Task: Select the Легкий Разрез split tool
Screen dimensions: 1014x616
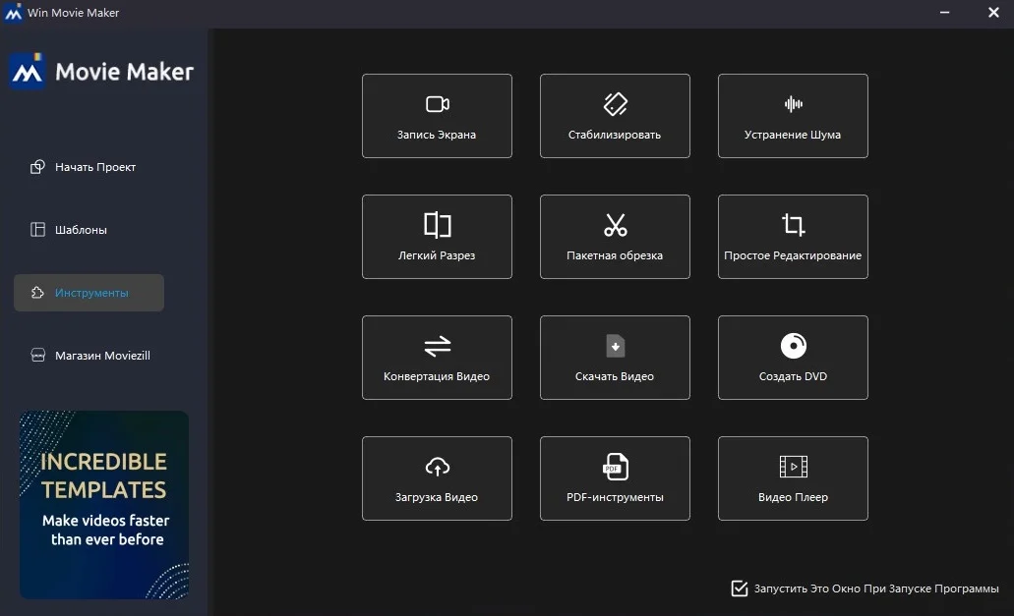Action: click(x=437, y=237)
